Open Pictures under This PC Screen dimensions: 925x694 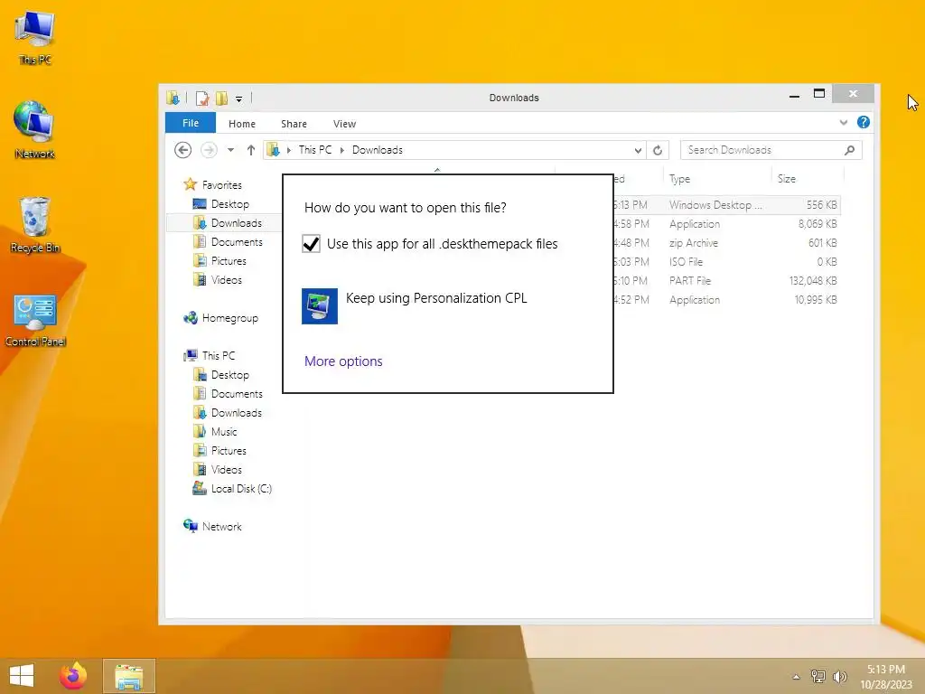point(229,451)
